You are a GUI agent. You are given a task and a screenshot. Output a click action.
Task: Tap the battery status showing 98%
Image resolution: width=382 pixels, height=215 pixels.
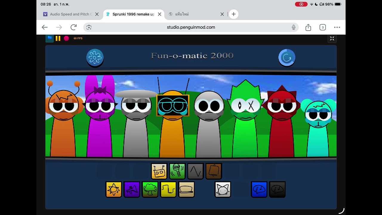(333, 4)
